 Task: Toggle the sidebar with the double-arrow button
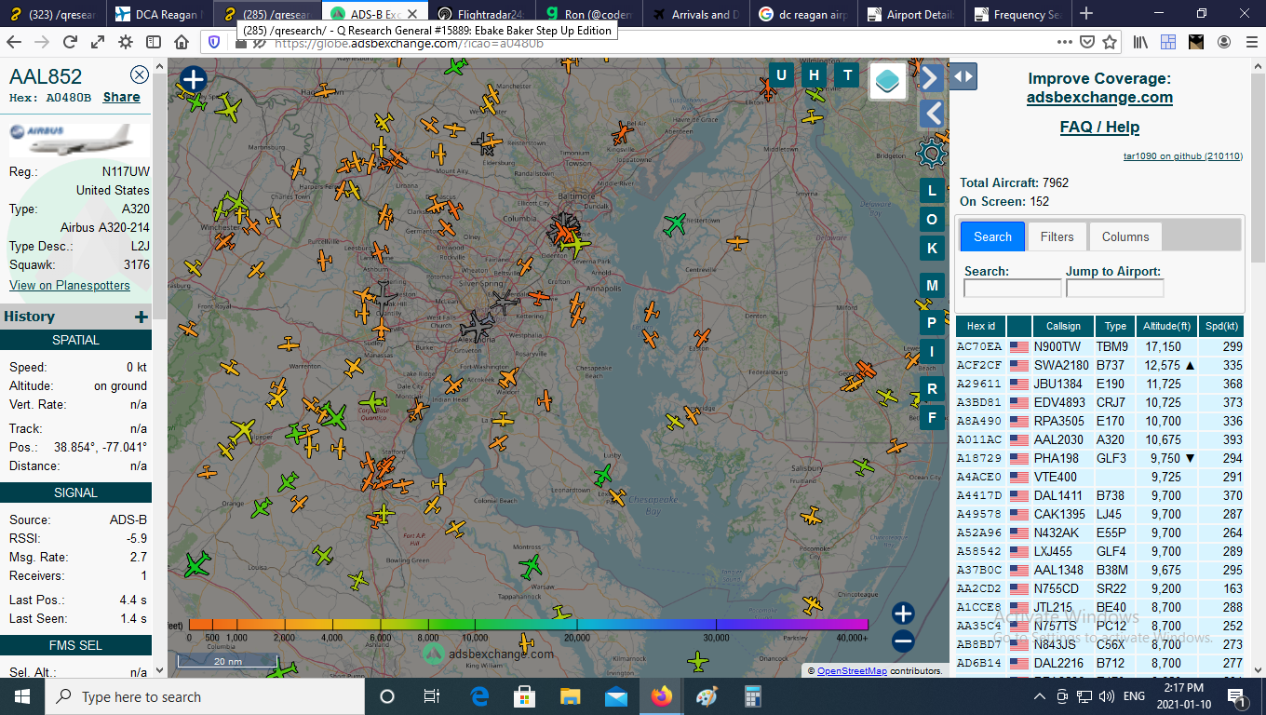coord(963,76)
